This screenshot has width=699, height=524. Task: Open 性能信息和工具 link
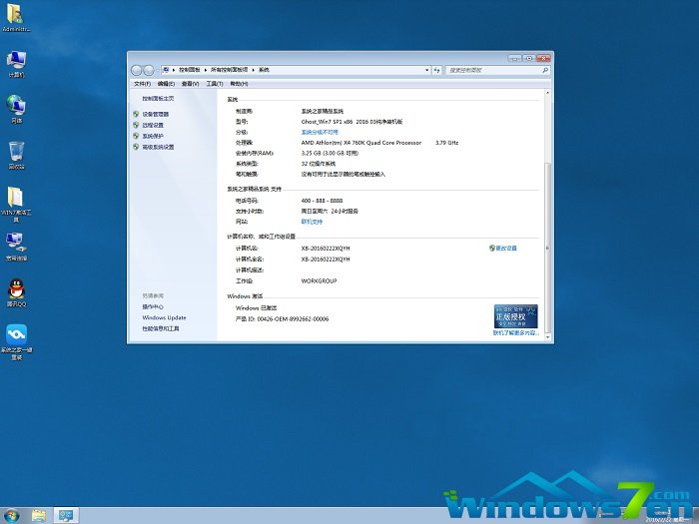tap(161, 328)
